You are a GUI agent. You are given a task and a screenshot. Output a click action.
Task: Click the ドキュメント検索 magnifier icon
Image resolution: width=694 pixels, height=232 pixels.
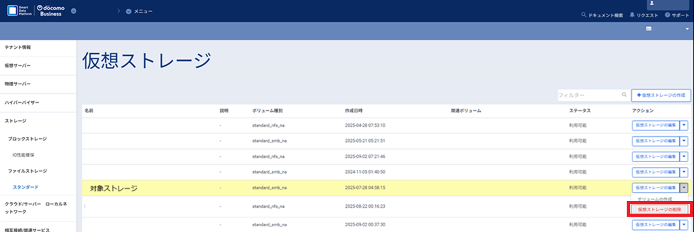coord(584,15)
